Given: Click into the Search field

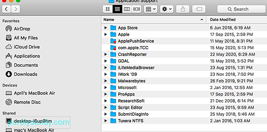Looking at the screenshot, I should coord(241,9).
